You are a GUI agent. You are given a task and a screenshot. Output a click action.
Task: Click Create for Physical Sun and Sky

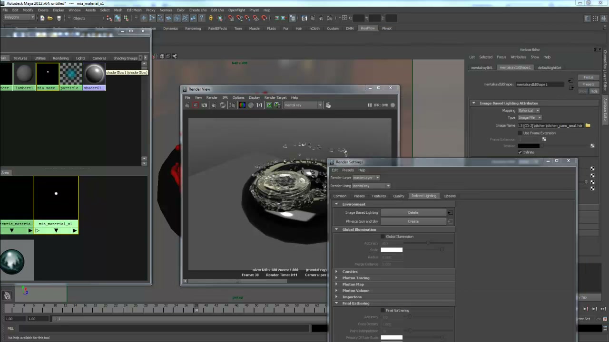(x=413, y=221)
